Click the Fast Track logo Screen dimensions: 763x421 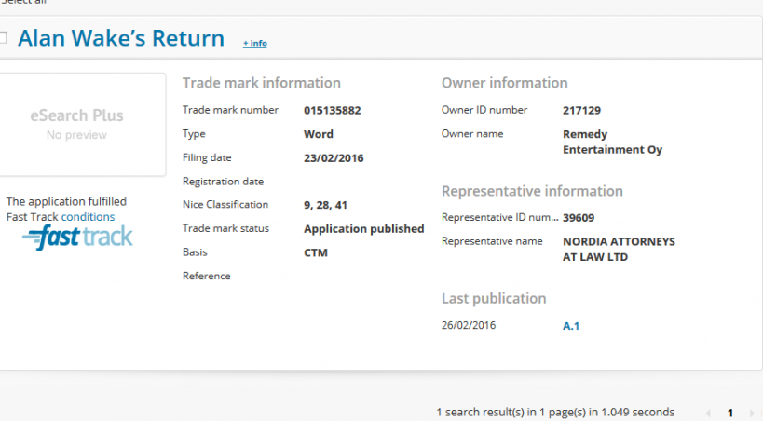point(77,238)
